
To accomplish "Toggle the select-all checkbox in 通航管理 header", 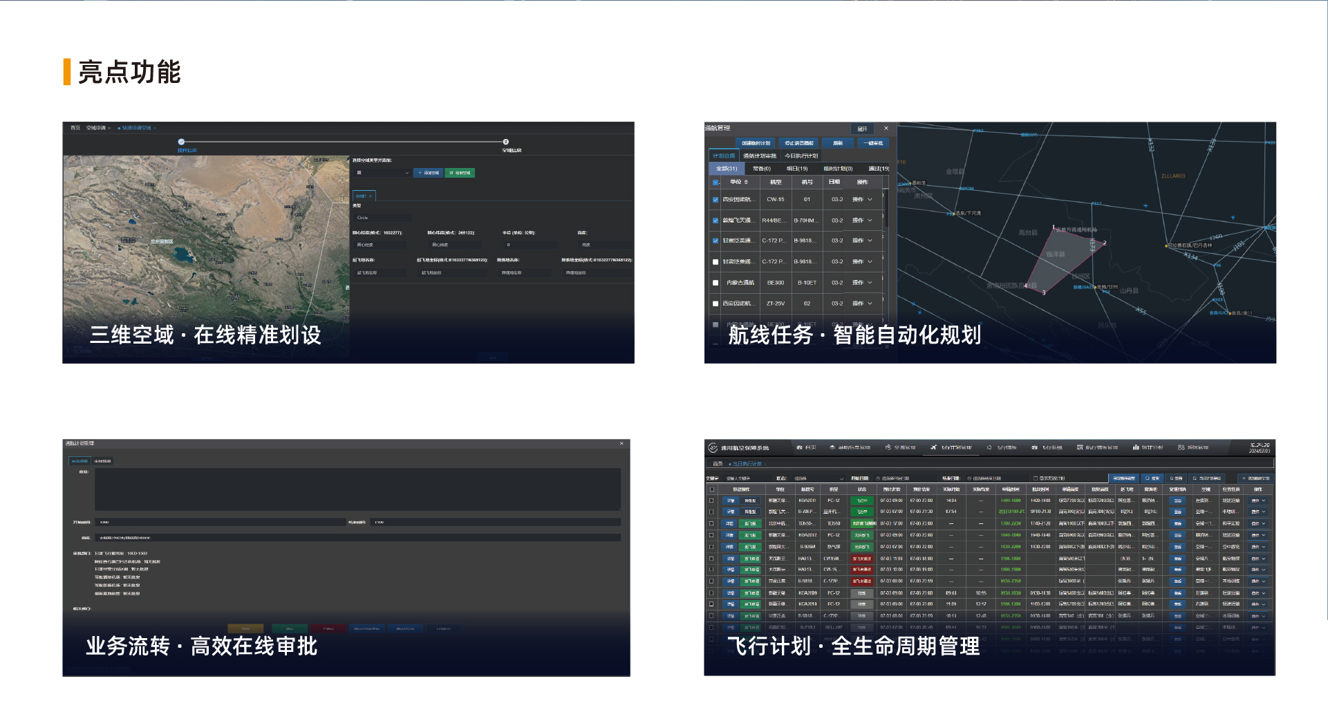I will click(x=716, y=183).
